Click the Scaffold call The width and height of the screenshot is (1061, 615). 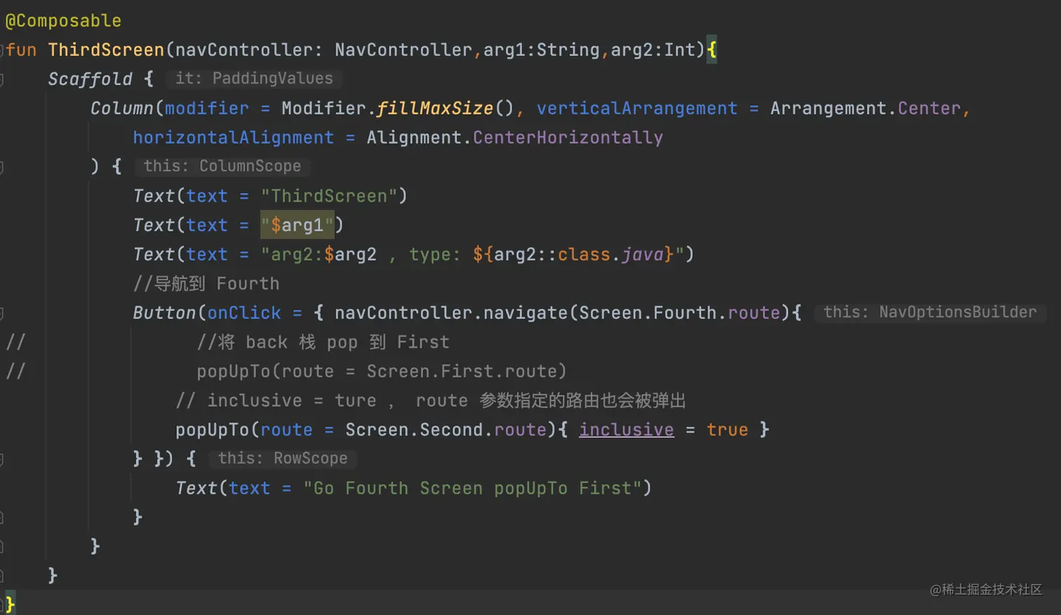[x=90, y=79]
